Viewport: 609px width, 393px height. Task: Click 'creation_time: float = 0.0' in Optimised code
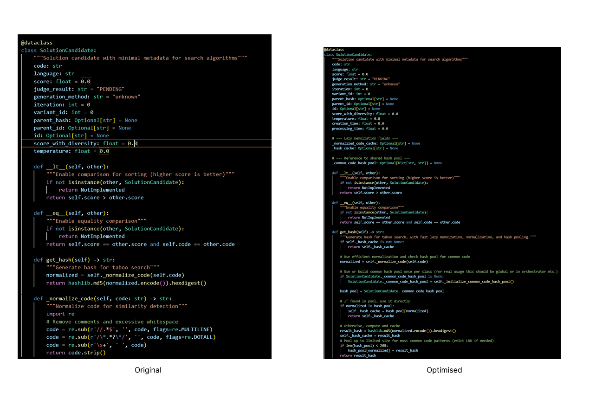pos(358,123)
